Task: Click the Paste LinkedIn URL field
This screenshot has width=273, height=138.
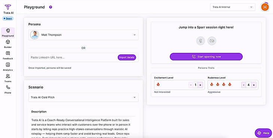Action: 73,57
